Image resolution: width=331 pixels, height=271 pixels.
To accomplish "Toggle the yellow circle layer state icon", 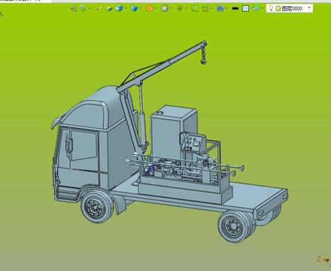I will (x=278, y=8).
